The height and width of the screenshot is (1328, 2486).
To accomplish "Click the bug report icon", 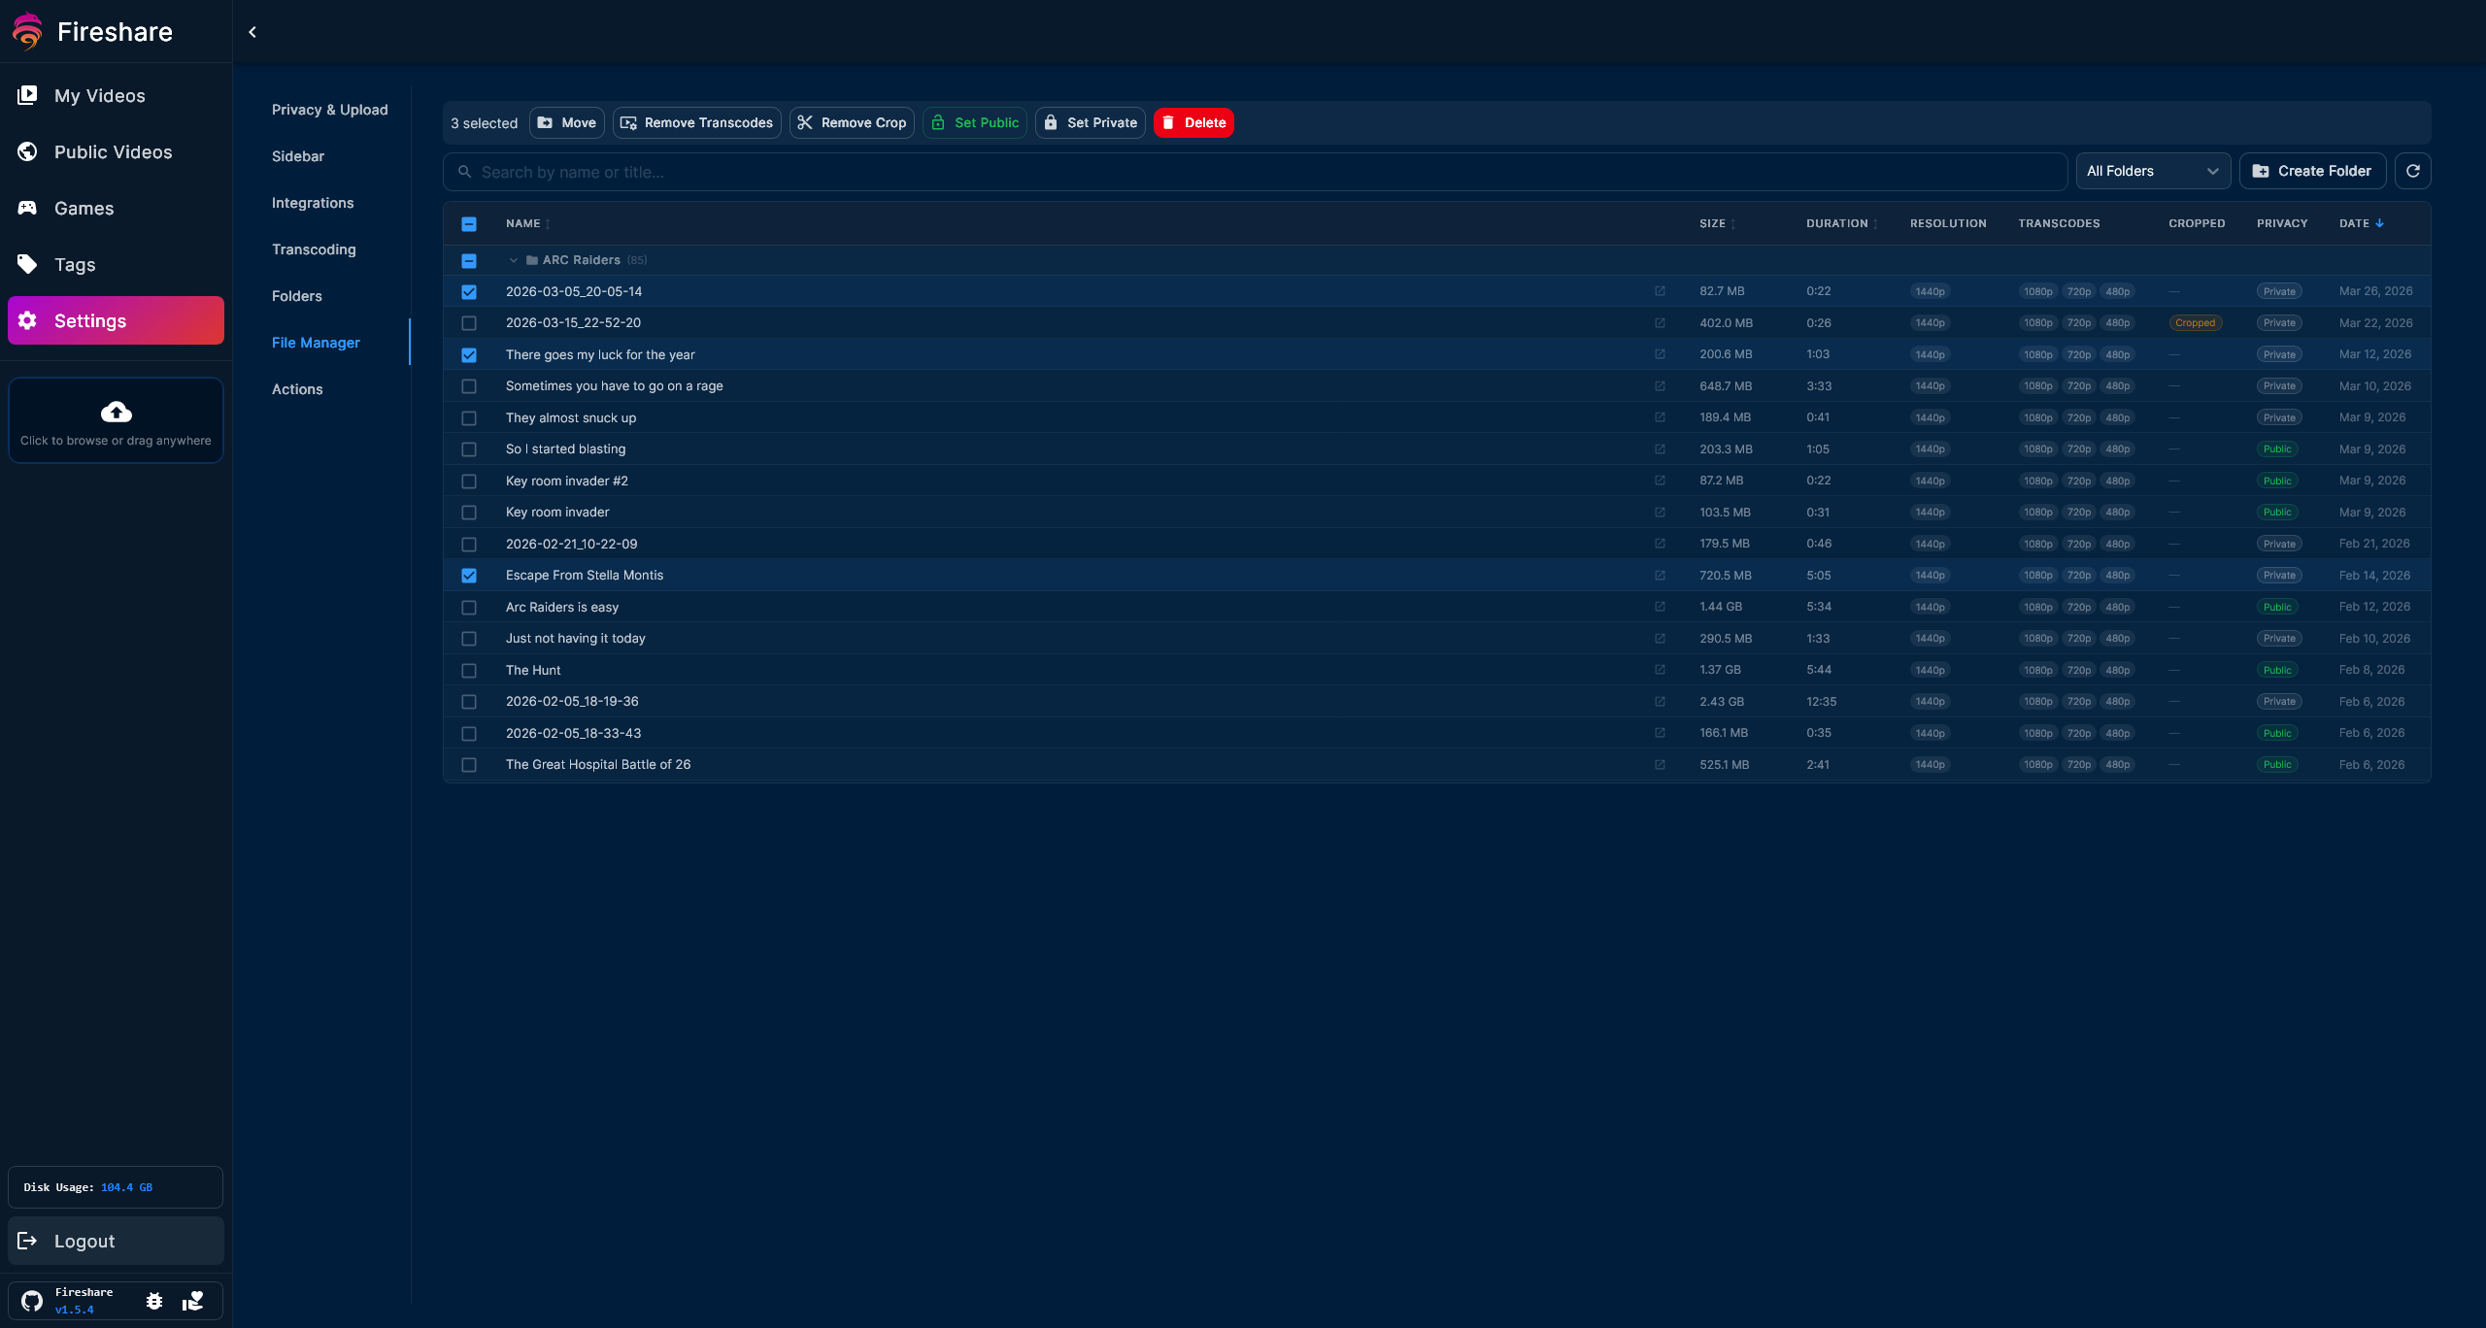I will [x=154, y=1301].
